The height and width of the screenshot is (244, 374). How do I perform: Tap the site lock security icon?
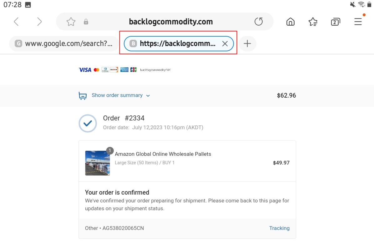(86, 22)
